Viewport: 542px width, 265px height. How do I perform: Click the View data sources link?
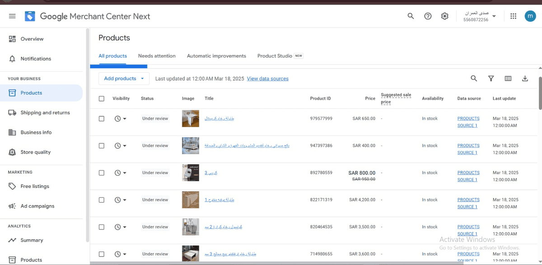(x=267, y=78)
